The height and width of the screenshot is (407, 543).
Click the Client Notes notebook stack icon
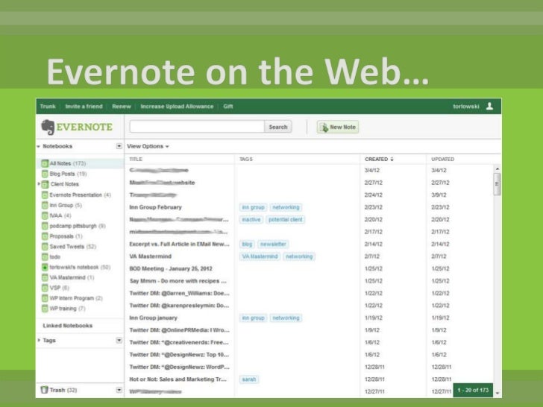pyautogui.click(x=45, y=184)
